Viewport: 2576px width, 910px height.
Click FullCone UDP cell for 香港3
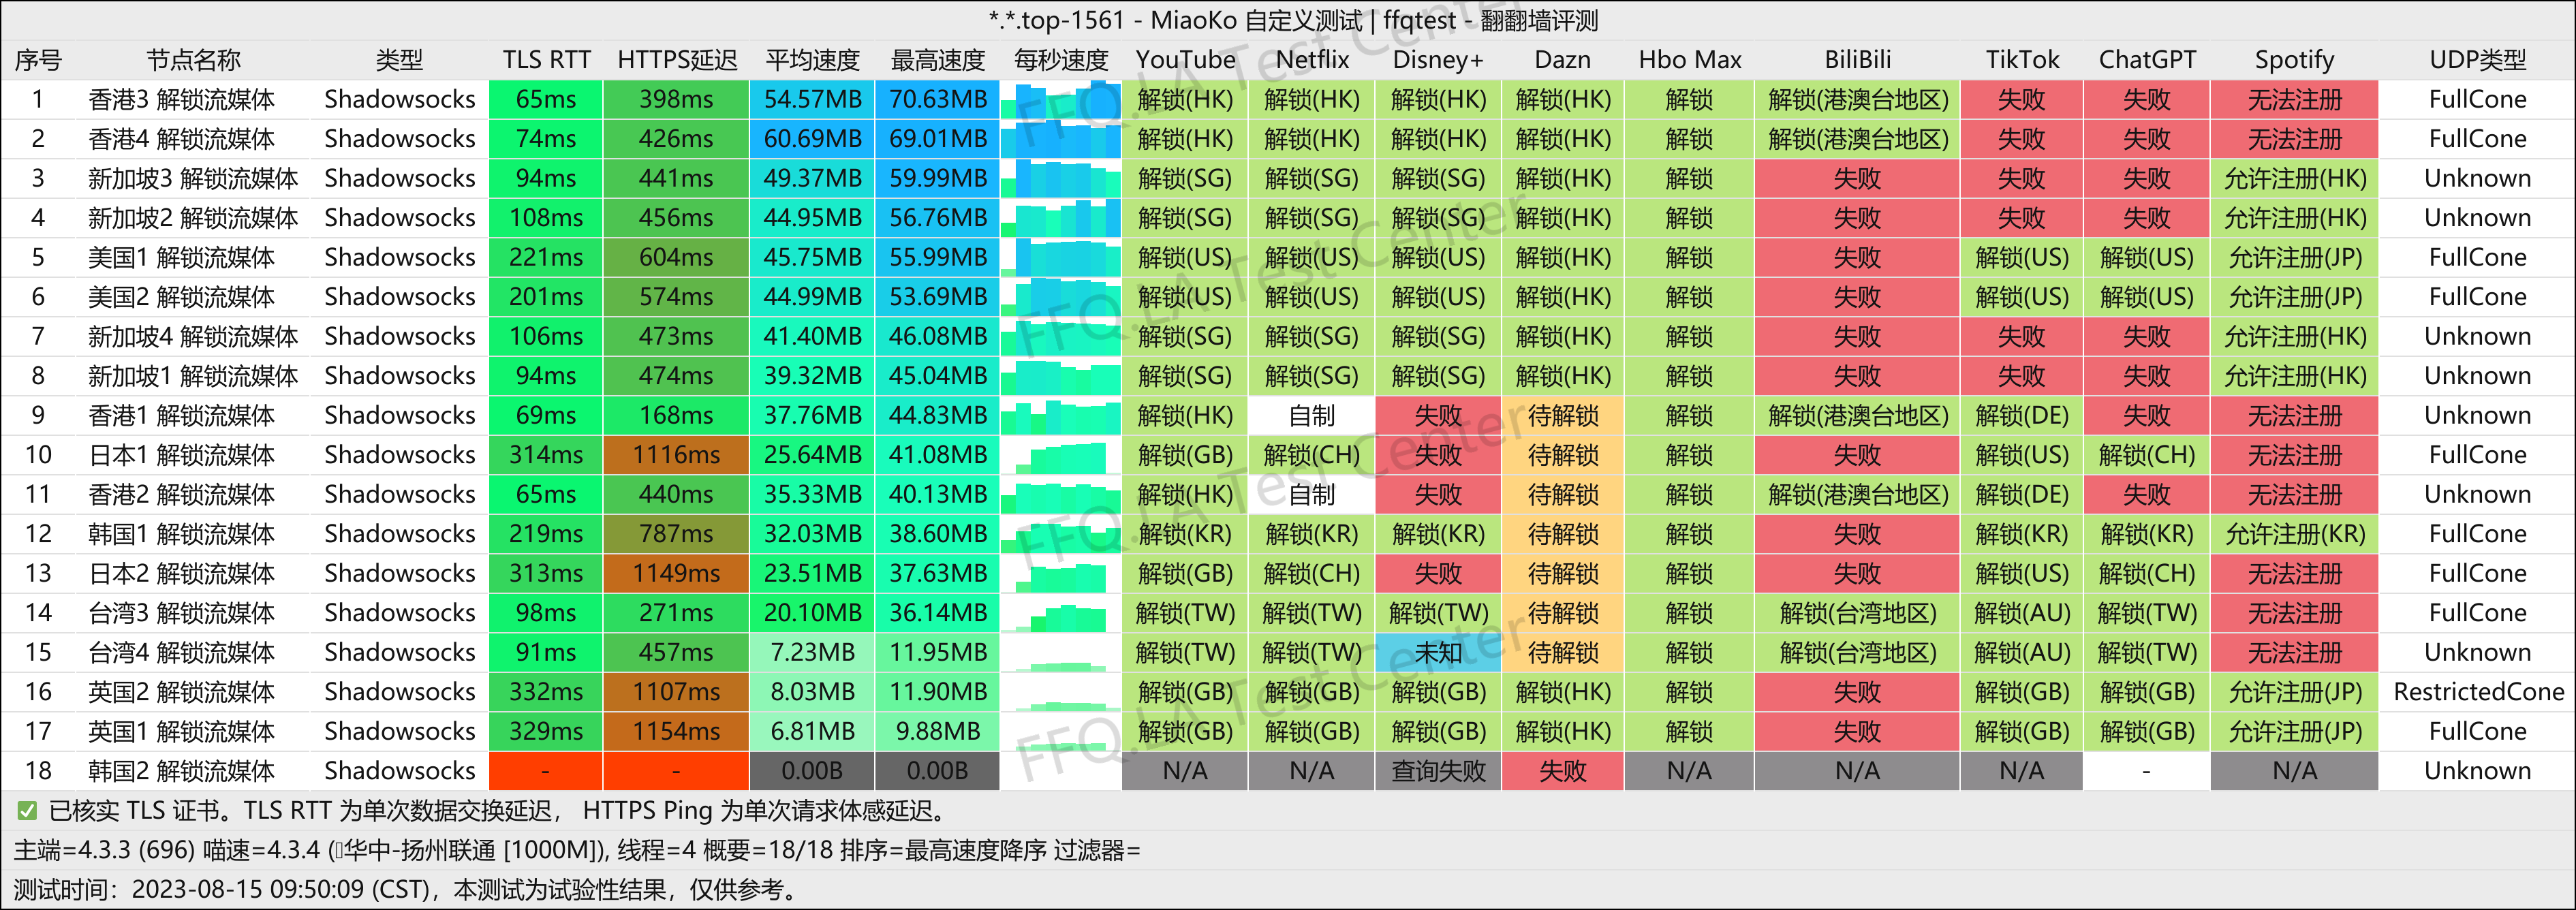pyautogui.click(x=2478, y=100)
